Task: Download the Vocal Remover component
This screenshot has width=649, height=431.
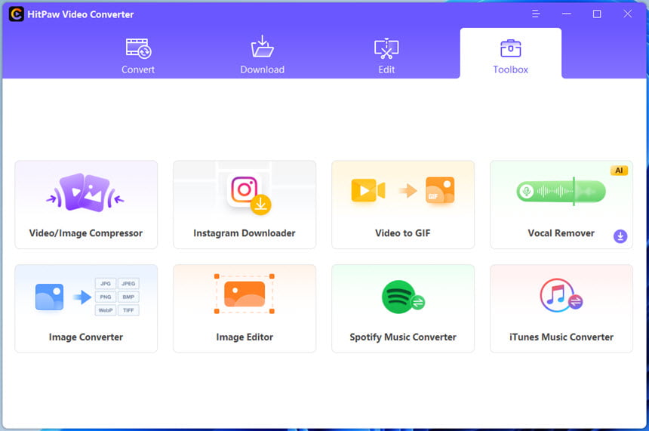Action: [620, 236]
